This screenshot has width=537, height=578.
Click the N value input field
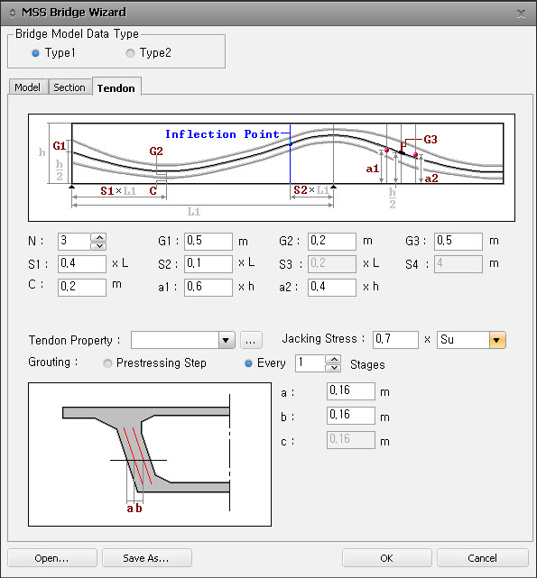click(x=74, y=241)
